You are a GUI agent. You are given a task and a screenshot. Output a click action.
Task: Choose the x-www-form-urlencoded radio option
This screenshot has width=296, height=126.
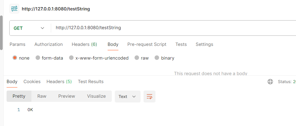point(71,58)
